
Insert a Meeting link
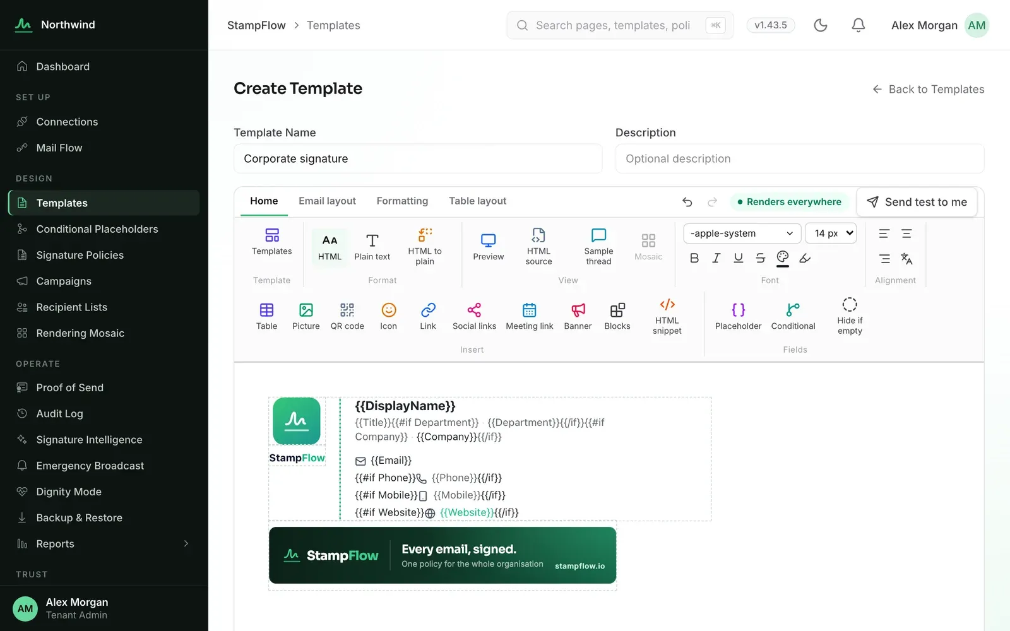[x=530, y=316]
